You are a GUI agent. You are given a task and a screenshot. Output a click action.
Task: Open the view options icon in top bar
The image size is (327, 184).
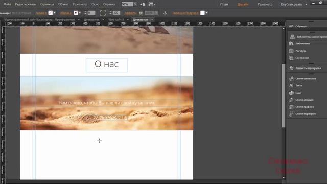point(152,4)
